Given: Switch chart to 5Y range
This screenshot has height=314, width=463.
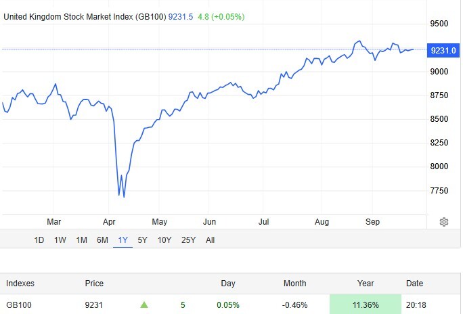Looking at the screenshot, I should 143,240.
